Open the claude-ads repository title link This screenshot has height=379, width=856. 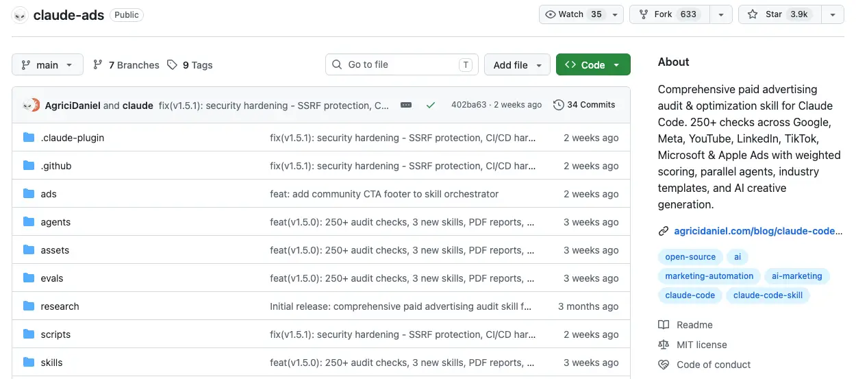[x=68, y=14]
